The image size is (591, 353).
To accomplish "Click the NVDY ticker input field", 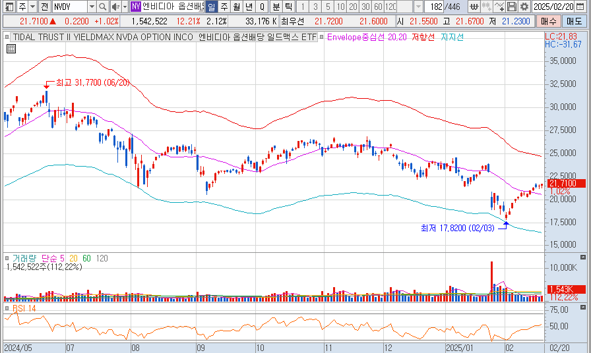I will click(70, 7).
